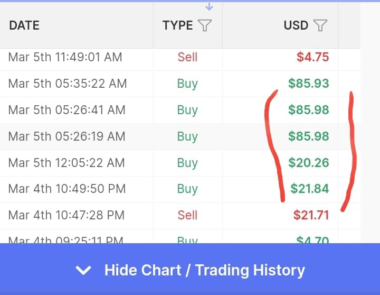Screen dimensions: 380x295
Task: Open the USD column filter icon
Action: click(x=320, y=25)
